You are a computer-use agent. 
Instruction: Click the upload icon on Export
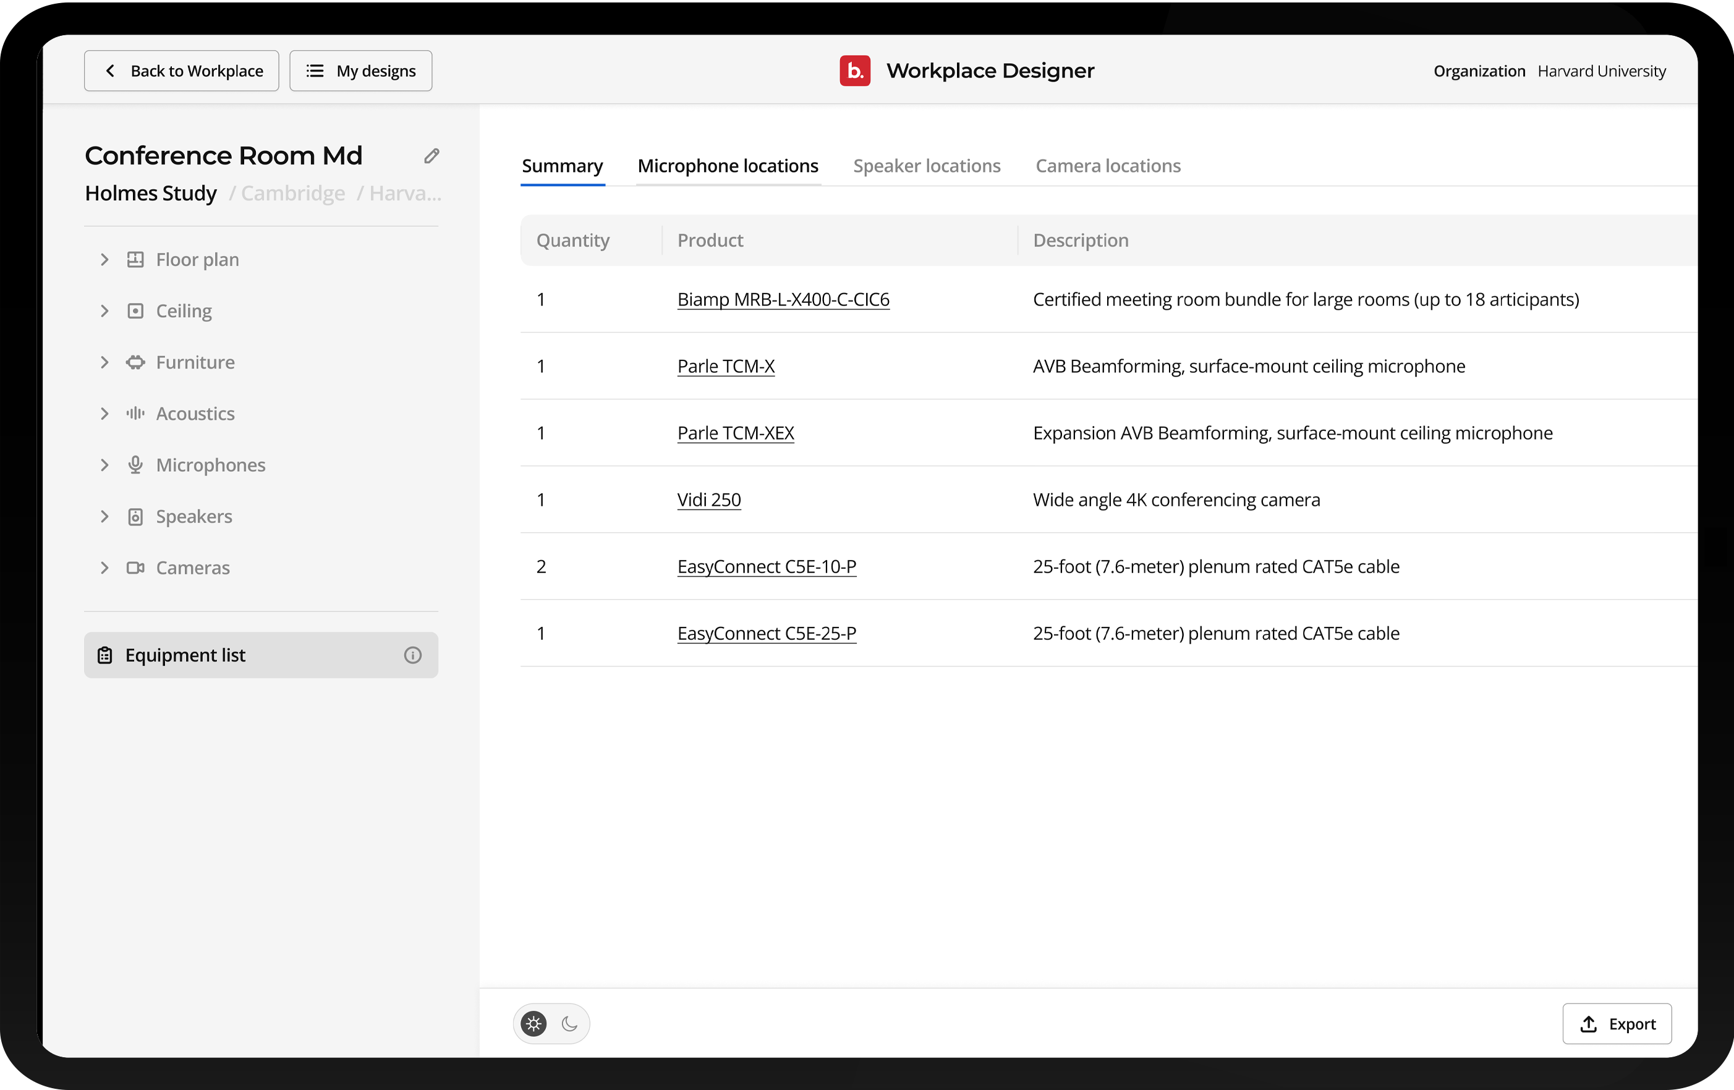tap(1589, 1024)
